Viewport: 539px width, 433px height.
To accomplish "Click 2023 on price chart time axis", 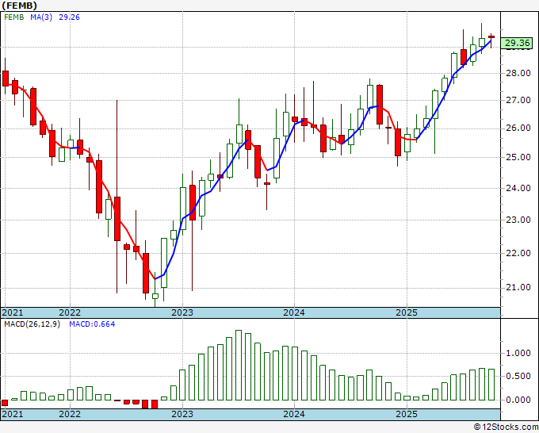I will (182, 312).
